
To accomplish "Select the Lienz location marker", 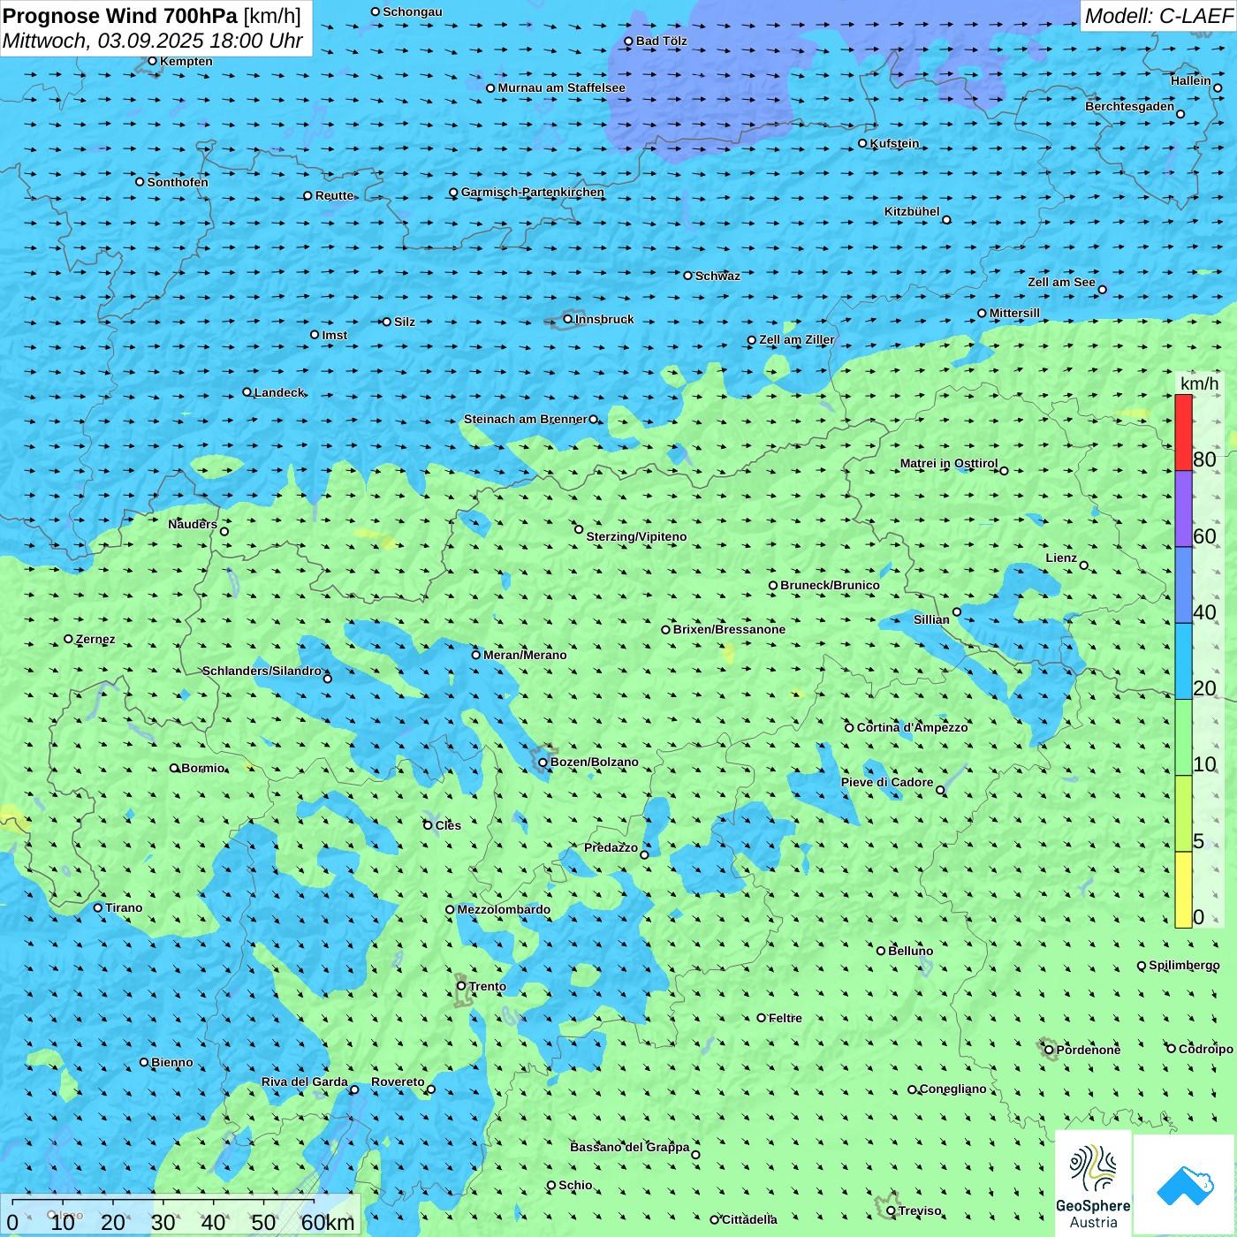I will [x=1084, y=565].
